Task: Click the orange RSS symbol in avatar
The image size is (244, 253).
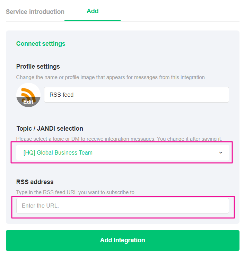Action: coord(28,93)
